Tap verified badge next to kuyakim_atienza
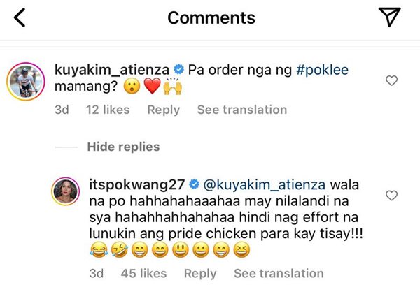Viewport: 420px width, 301px height. [179, 69]
